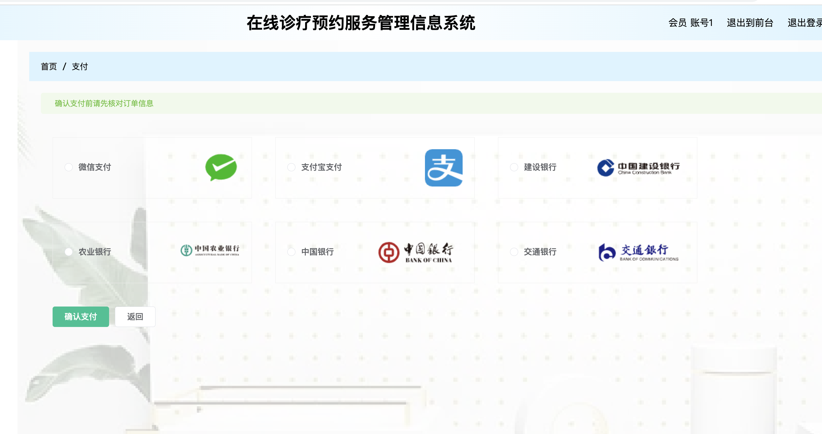Click the 建设银行 label text
Image resolution: width=822 pixels, height=434 pixels.
click(x=540, y=167)
